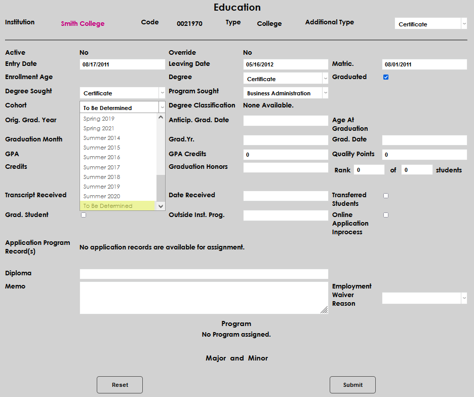Expand the Additional Type dropdown

coord(430,24)
